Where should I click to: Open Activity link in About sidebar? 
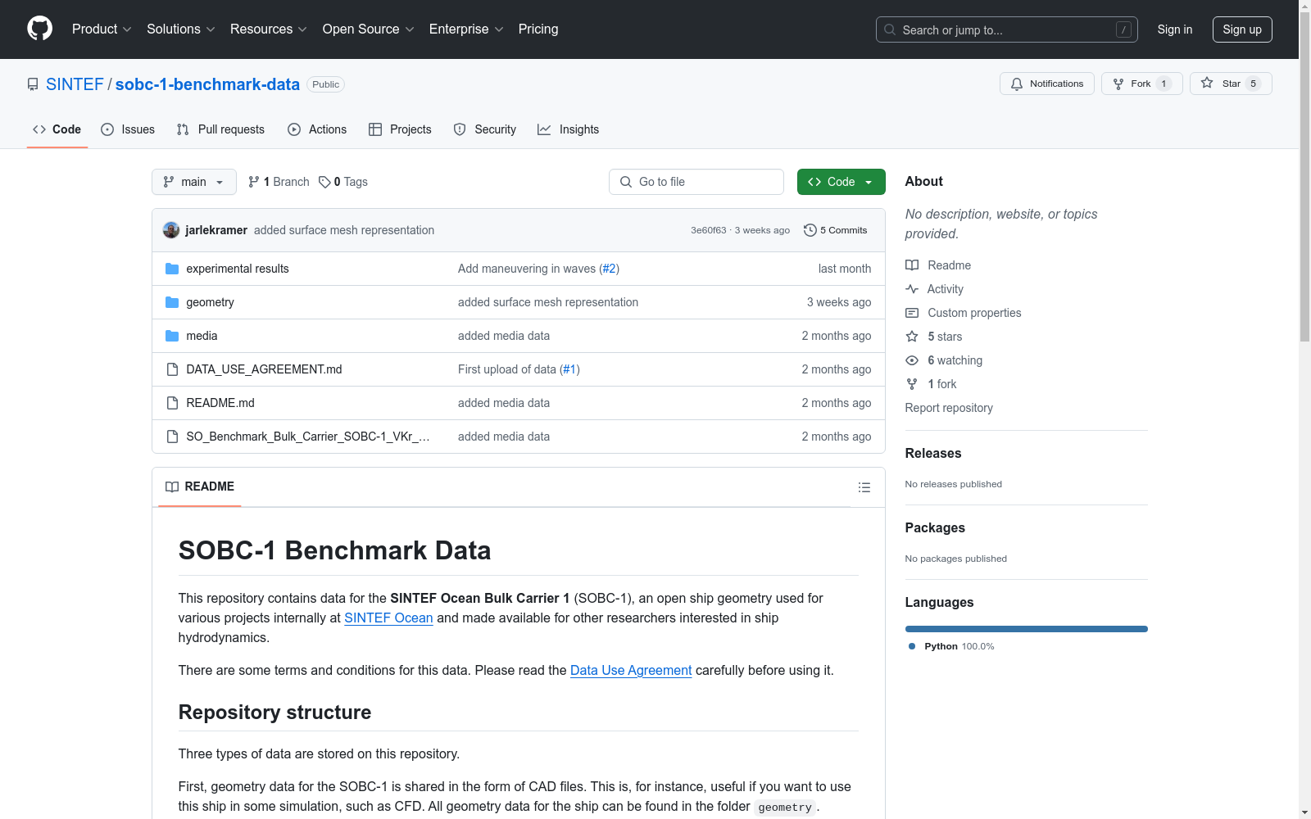pos(934,289)
